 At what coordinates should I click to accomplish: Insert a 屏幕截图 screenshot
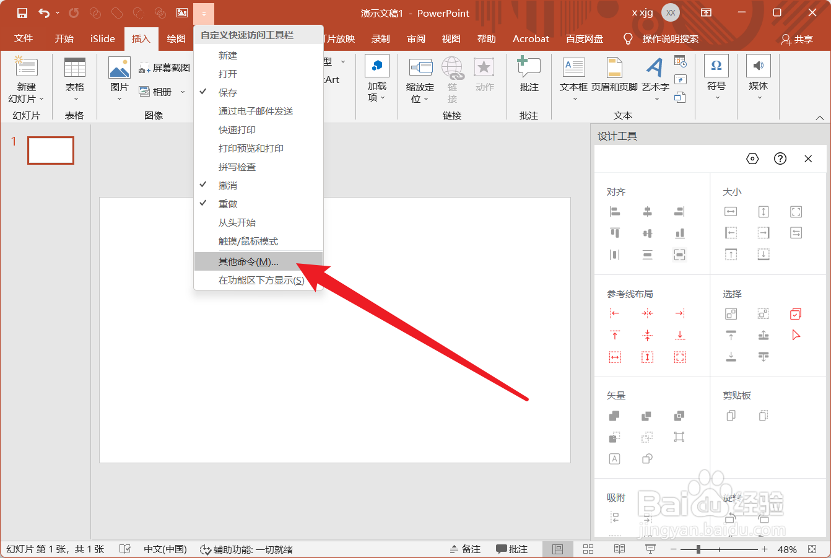pos(165,68)
